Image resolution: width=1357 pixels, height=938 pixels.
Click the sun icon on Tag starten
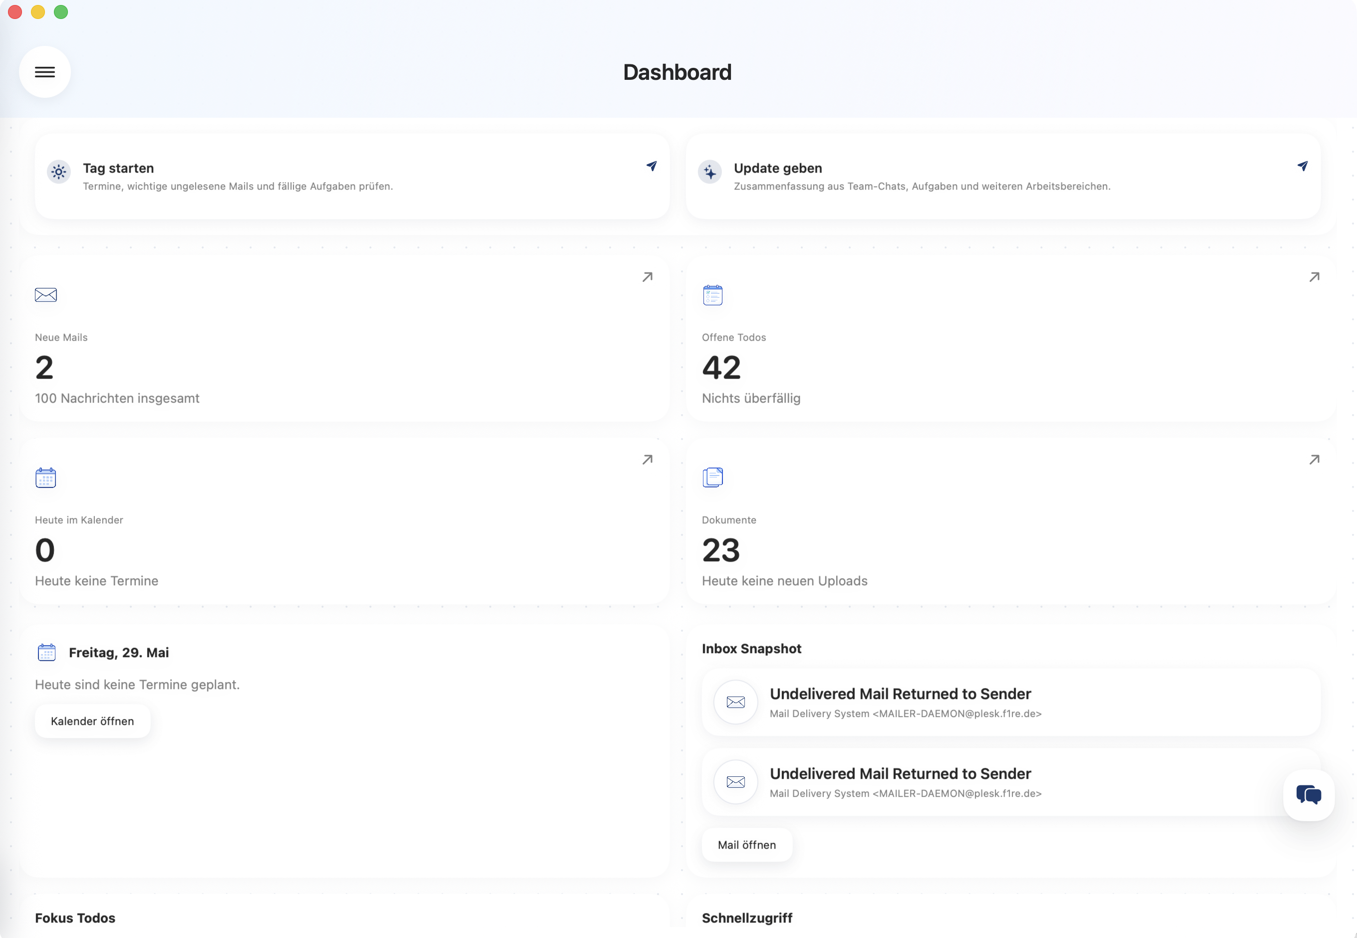tap(59, 172)
